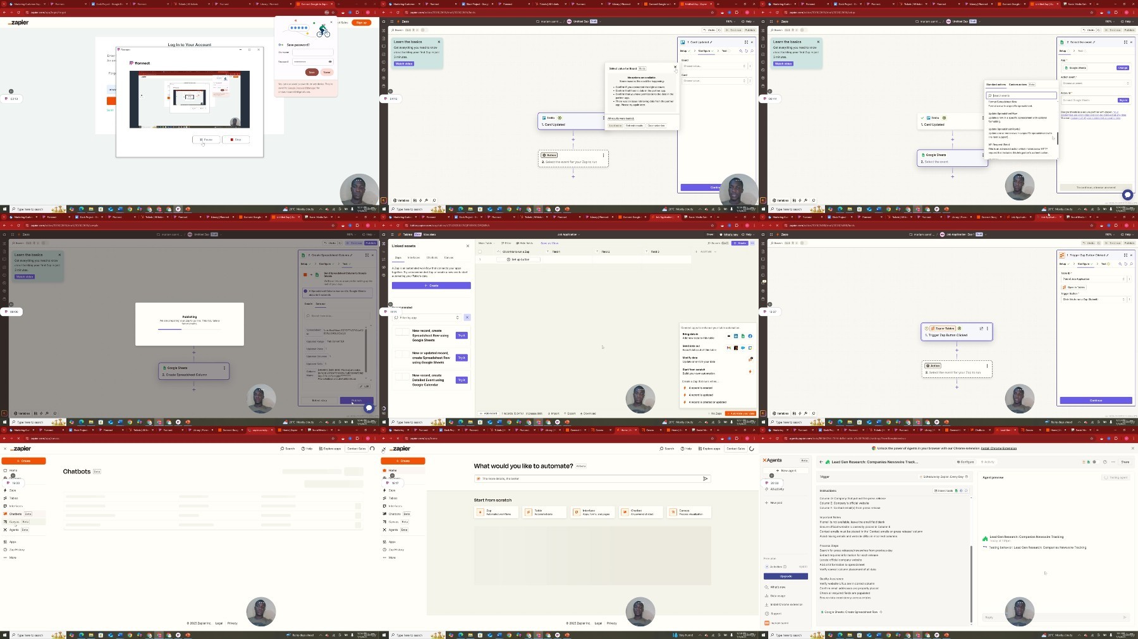Open the Filter by app dropdown

click(x=427, y=317)
